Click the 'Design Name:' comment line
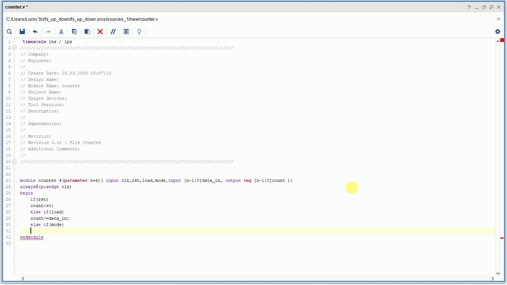507x285 pixels. point(40,80)
